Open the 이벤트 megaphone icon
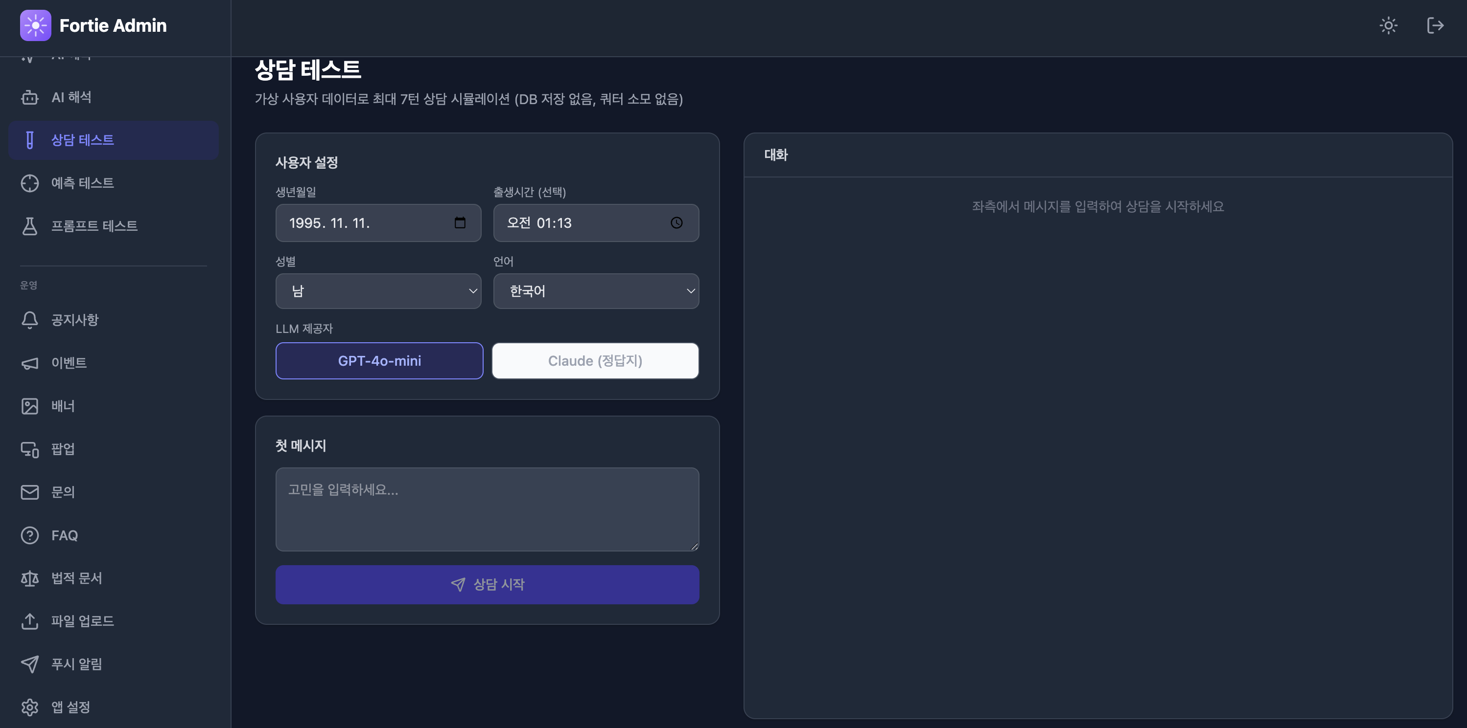Viewport: 1467px width, 728px height. (x=30, y=363)
